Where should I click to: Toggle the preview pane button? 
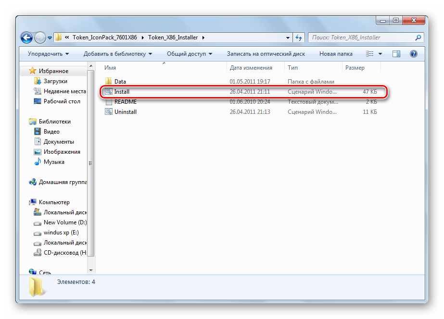396,54
